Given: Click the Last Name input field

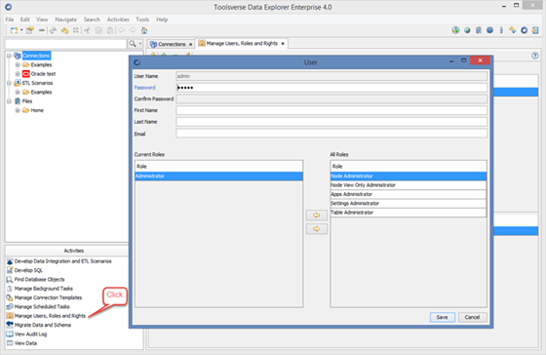Looking at the screenshot, I should (x=331, y=122).
